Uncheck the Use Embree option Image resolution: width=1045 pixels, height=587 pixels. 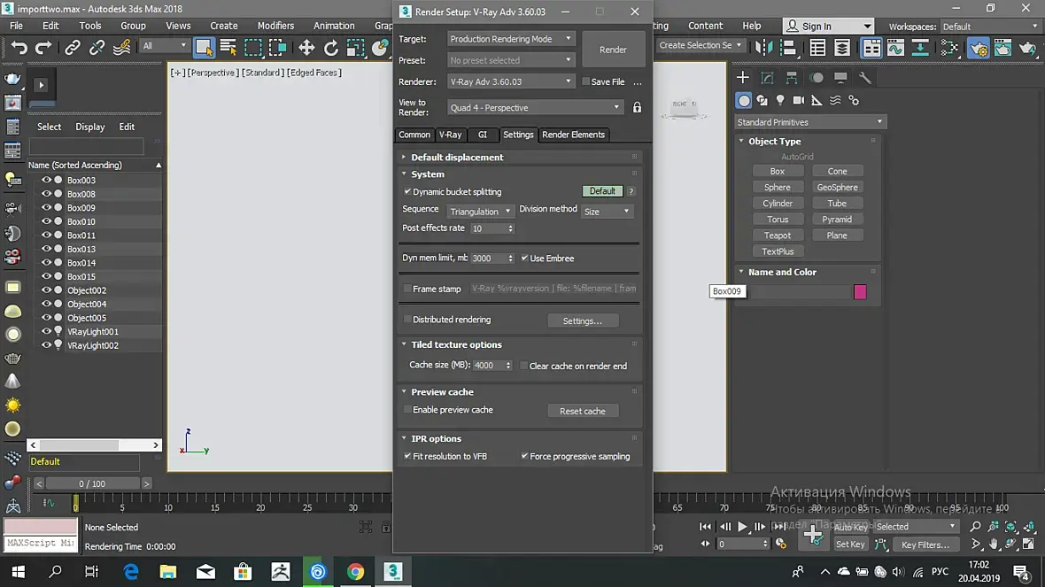524,259
